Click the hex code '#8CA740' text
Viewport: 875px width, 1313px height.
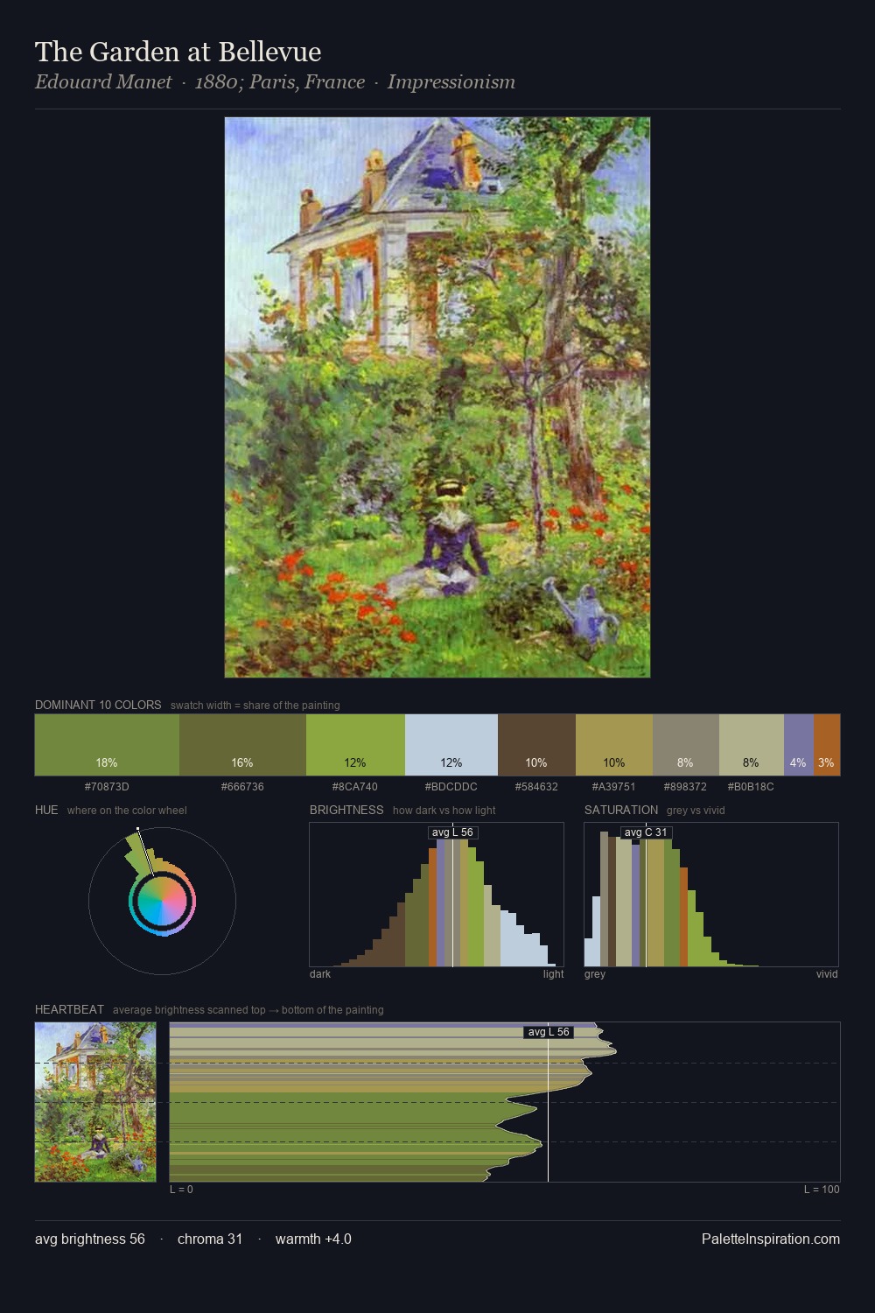click(355, 787)
